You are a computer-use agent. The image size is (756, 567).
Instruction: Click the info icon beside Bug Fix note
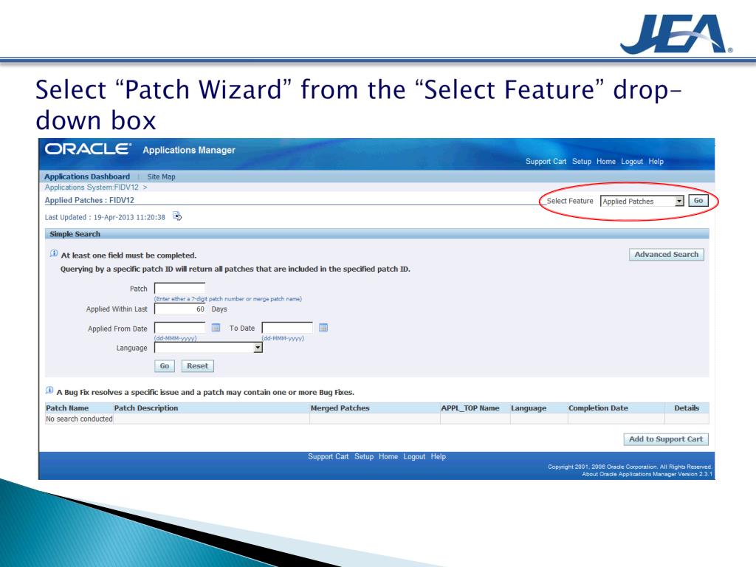(49, 390)
